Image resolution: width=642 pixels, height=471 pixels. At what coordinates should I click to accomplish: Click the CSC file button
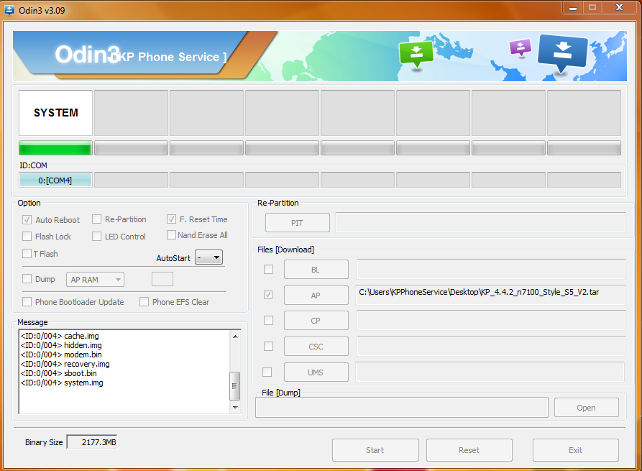click(x=316, y=347)
